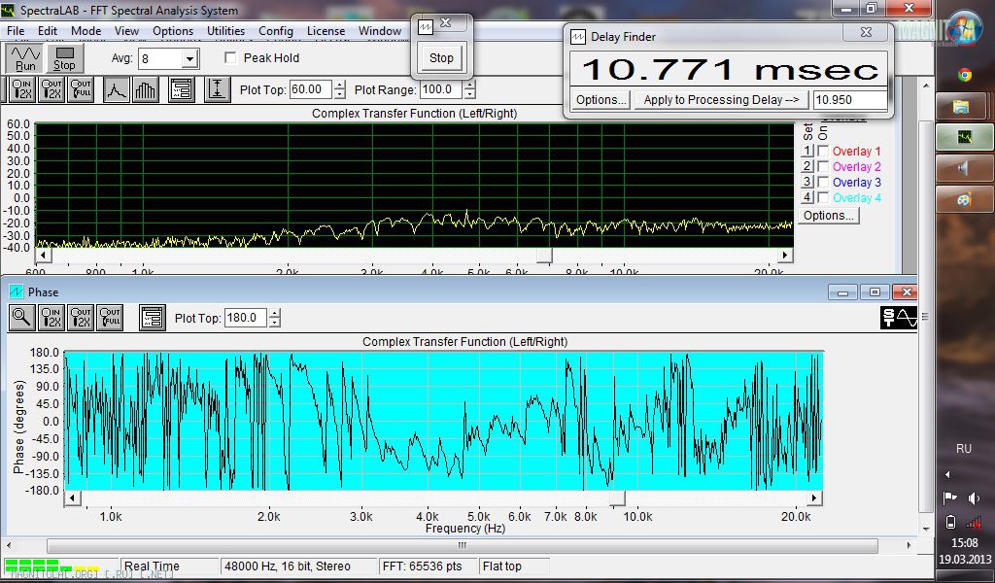Click overlay Set button 3
This screenshot has width=995, height=583.
tap(807, 182)
